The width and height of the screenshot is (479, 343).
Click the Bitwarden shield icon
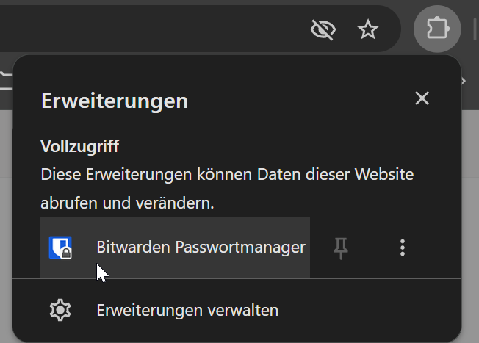pos(60,248)
